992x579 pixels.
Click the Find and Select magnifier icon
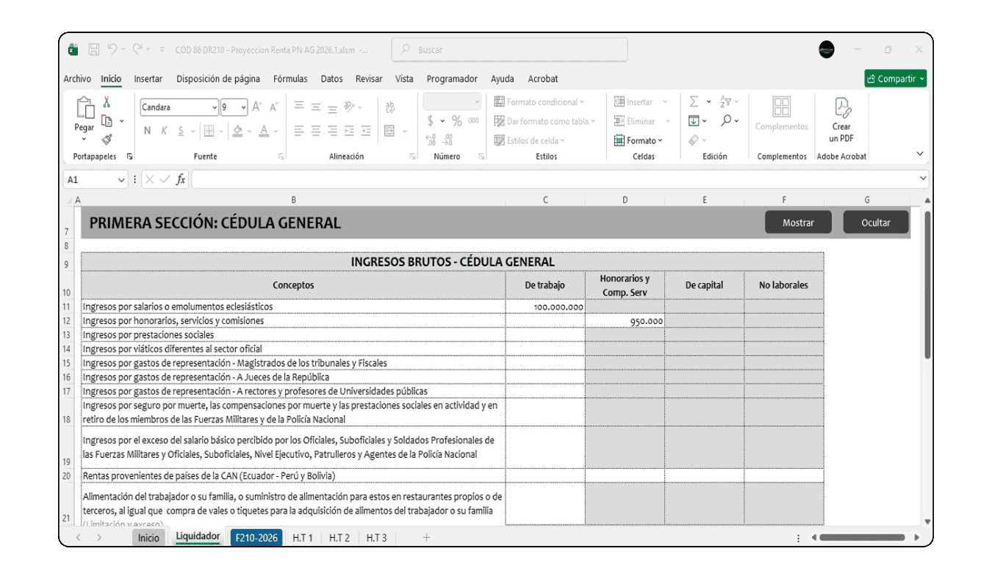pyautogui.click(x=726, y=121)
